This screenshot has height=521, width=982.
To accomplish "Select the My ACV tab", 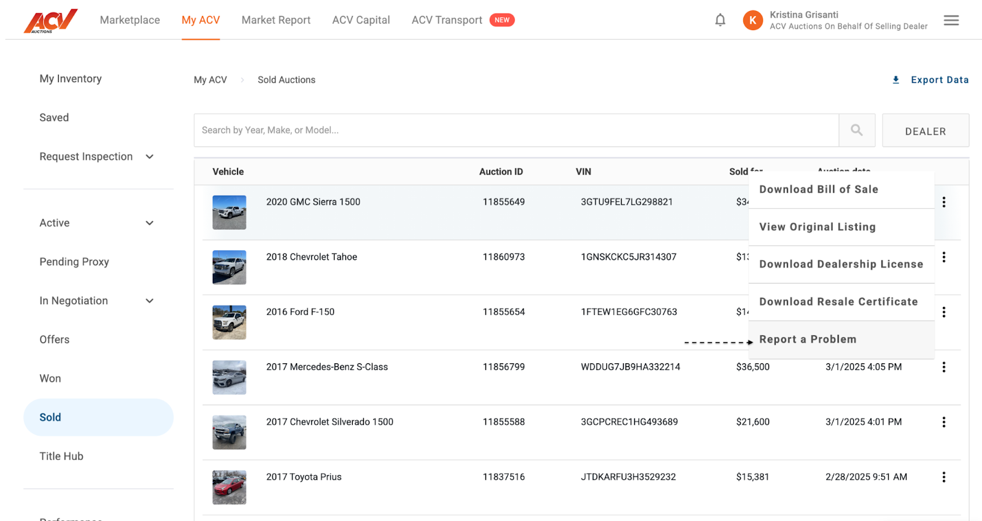I will pos(201,20).
